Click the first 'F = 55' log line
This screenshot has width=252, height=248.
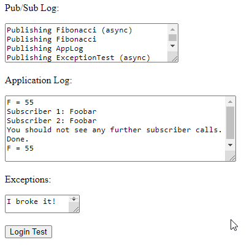coord(20,102)
